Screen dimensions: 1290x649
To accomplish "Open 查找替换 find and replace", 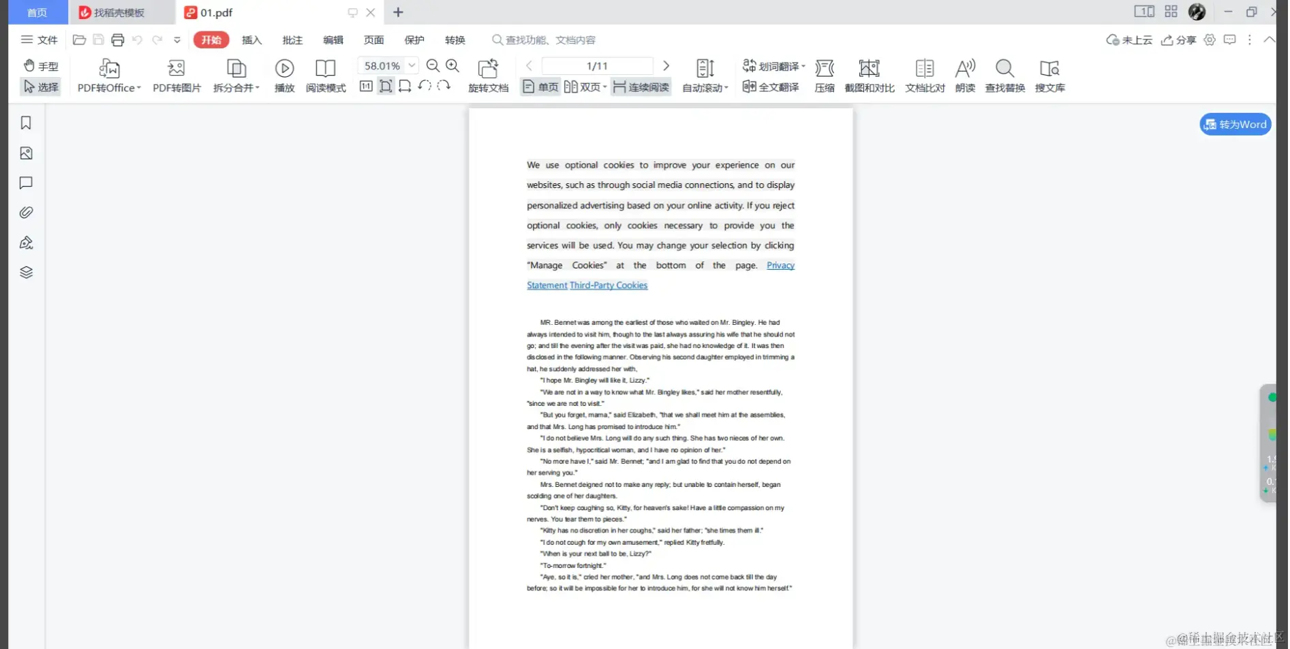I will (x=1005, y=76).
